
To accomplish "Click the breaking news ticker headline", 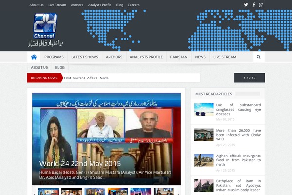I will [x=86, y=78].
